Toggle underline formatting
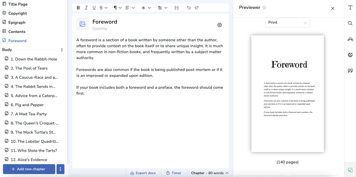 [x=94, y=8]
